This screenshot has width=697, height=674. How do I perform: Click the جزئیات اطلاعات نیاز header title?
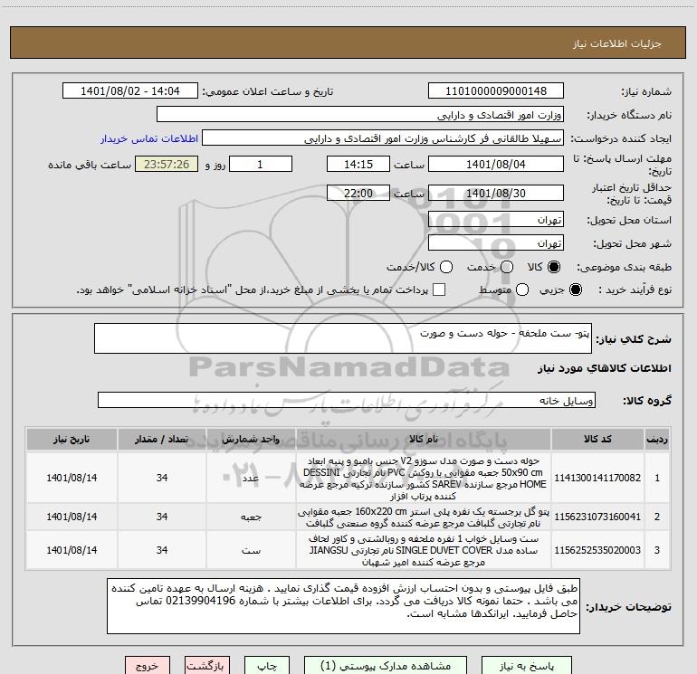coord(617,43)
